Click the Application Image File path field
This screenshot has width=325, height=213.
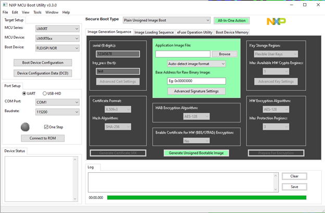tap(183, 54)
